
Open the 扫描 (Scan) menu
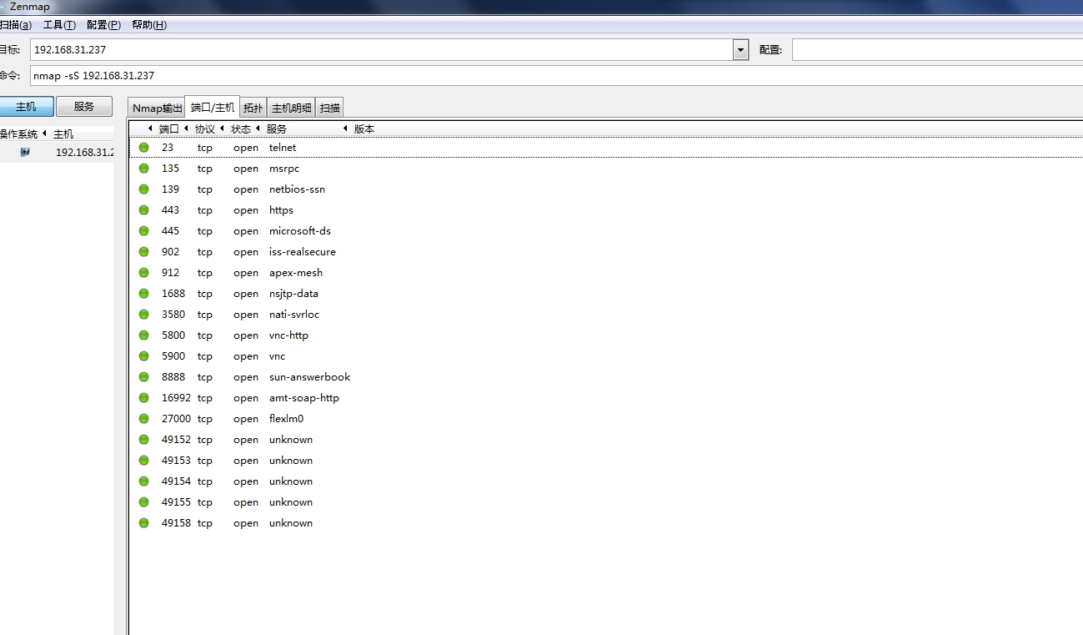[x=16, y=25]
